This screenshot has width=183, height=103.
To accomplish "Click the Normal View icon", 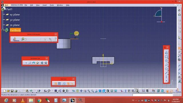I will (x=96, y=91).
